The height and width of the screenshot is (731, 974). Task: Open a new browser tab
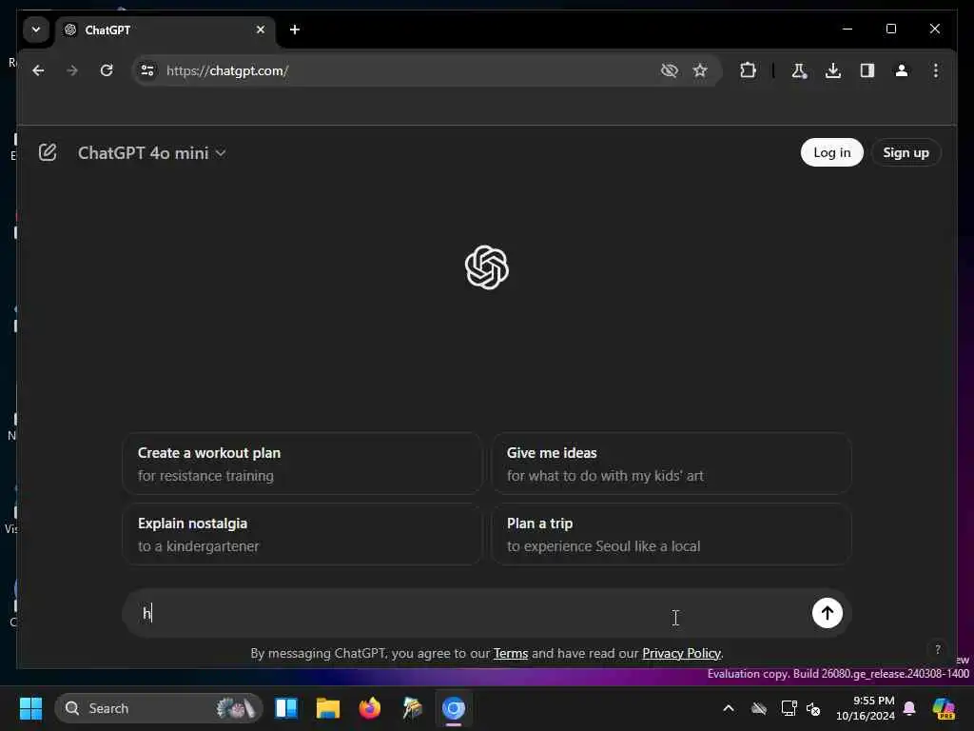pyautogui.click(x=295, y=30)
